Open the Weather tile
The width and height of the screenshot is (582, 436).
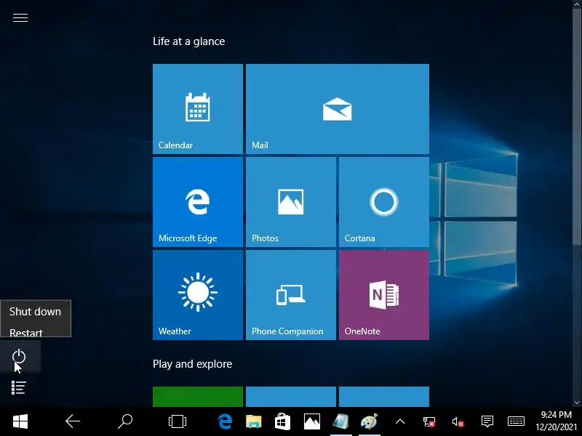tap(198, 295)
